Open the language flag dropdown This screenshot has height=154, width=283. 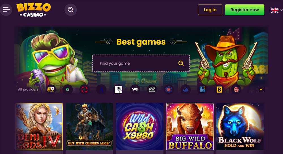(276, 10)
